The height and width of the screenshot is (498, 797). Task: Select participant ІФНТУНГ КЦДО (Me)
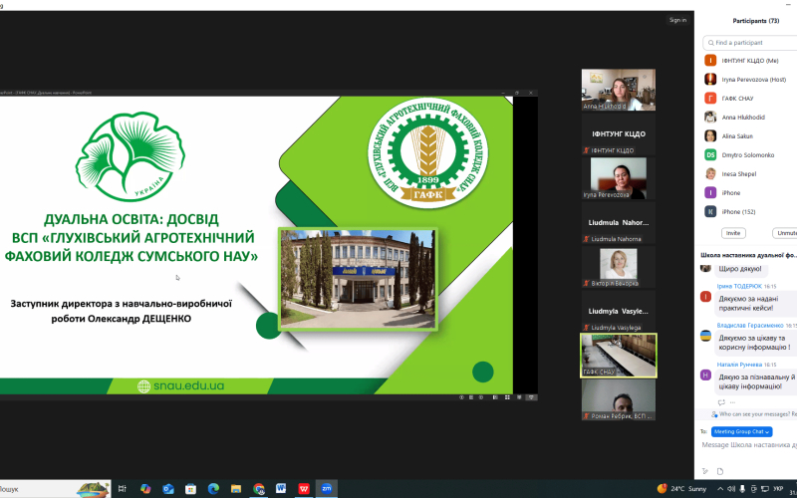[x=750, y=61]
